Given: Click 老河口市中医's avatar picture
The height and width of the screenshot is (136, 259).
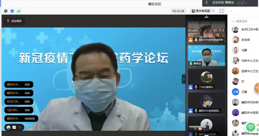Looking at the screenshot, I should pos(235,30).
